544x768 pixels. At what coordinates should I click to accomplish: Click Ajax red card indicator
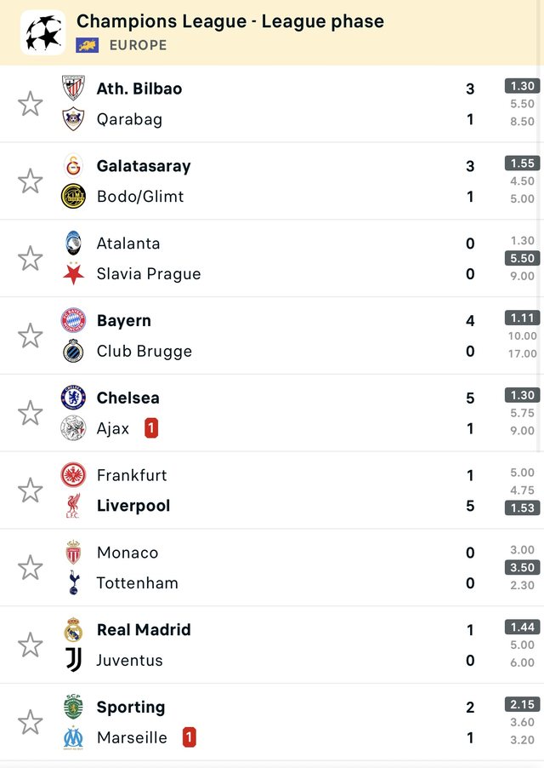(151, 428)
